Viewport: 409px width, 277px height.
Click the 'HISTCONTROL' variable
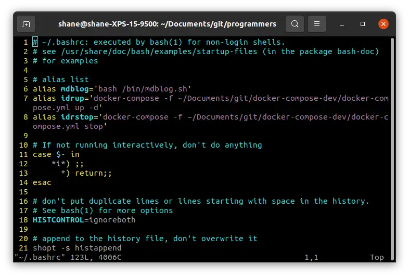coord(58,220)
